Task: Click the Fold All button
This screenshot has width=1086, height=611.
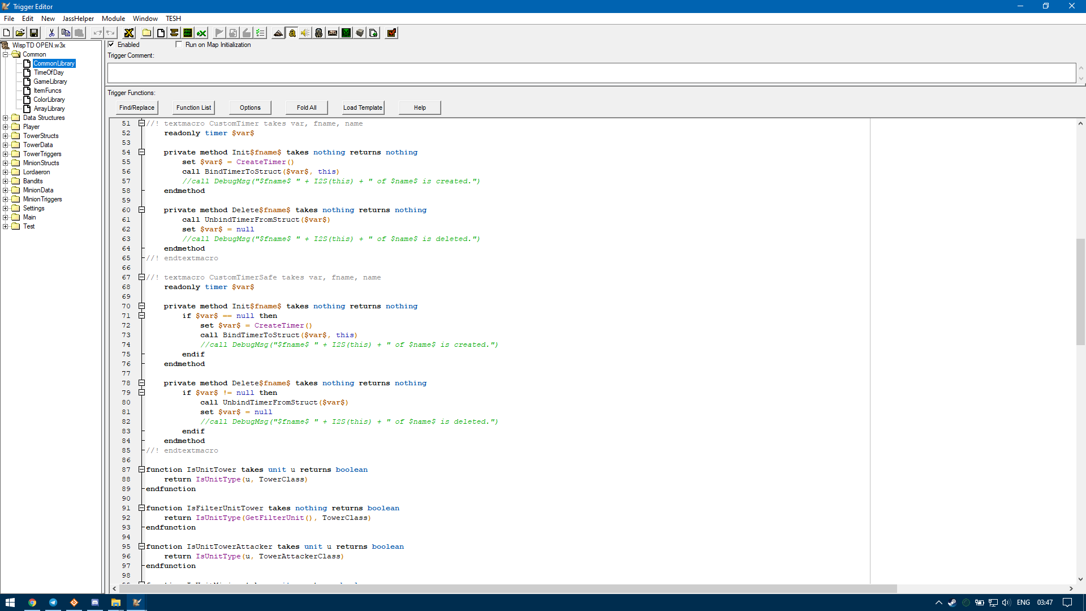Action: point(307,107)
